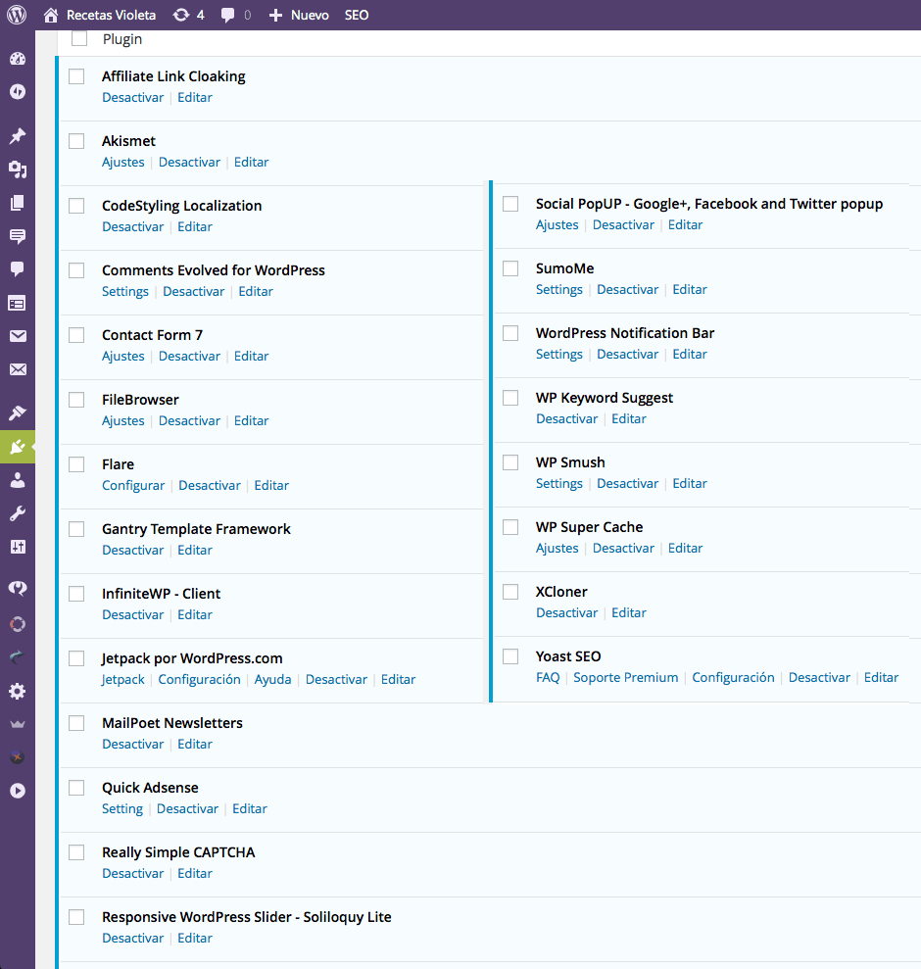Click the blue curved arrow sidebar icon
The width and height of the screenshot is (921, 969).
pyautogui.click(x=18, y=656)
